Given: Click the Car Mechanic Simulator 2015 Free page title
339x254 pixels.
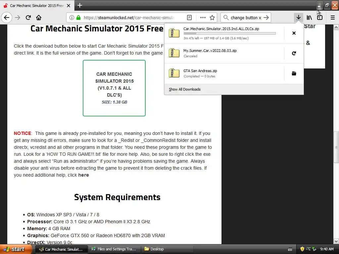Looking at the screenshot, I should pos(97,28).
